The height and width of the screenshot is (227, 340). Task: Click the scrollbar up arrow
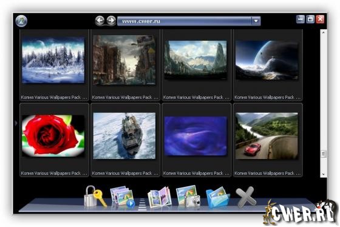click(323, 32)
